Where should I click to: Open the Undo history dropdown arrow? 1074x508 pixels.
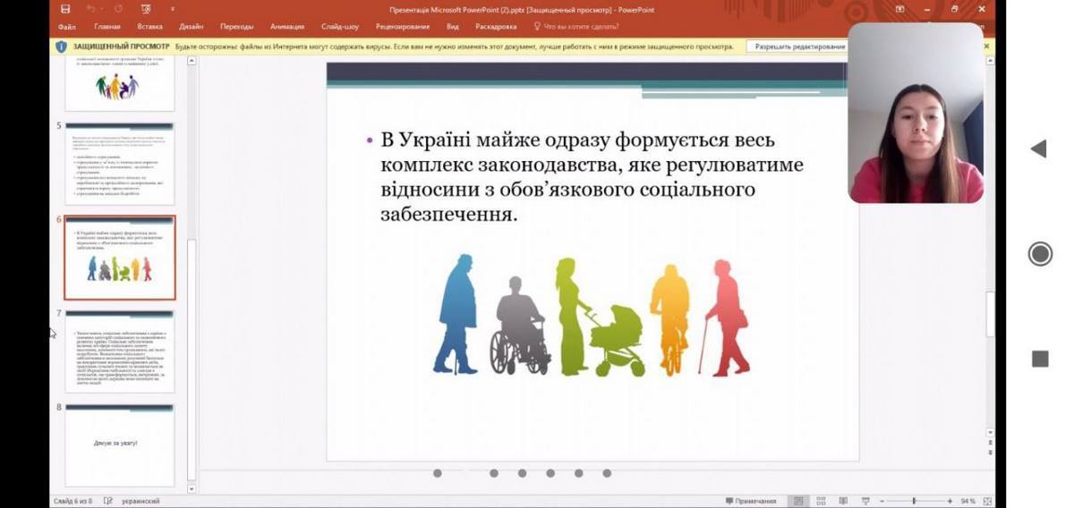coord(103,9)
